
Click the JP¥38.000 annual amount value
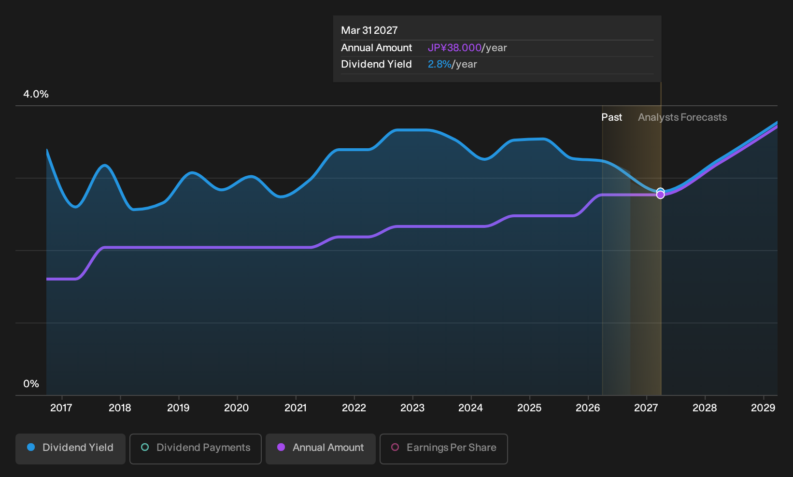(x=454, y=48)
